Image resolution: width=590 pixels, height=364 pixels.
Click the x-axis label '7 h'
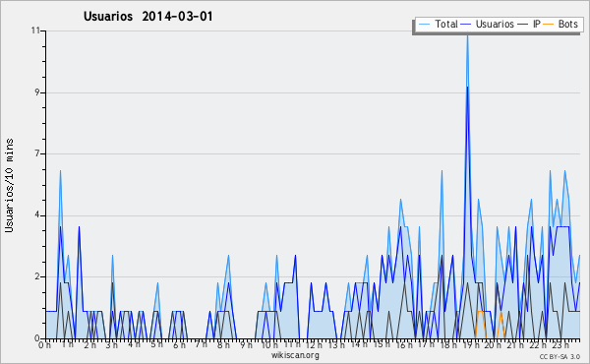point(201,344)
